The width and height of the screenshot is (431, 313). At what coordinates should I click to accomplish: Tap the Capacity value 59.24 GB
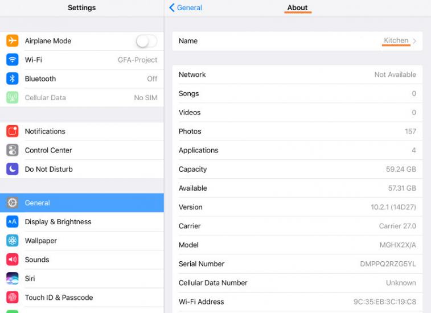coord(401,169)
